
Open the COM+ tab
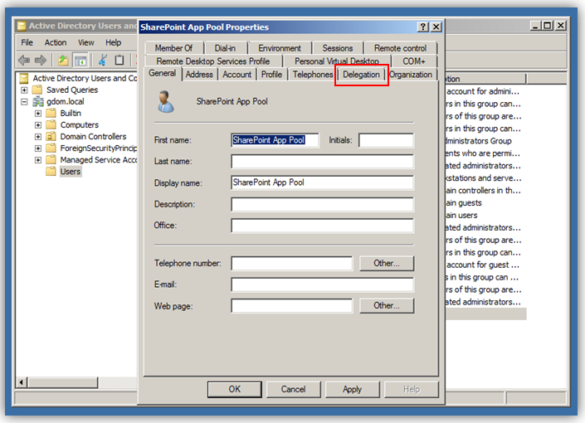point(414,61)
